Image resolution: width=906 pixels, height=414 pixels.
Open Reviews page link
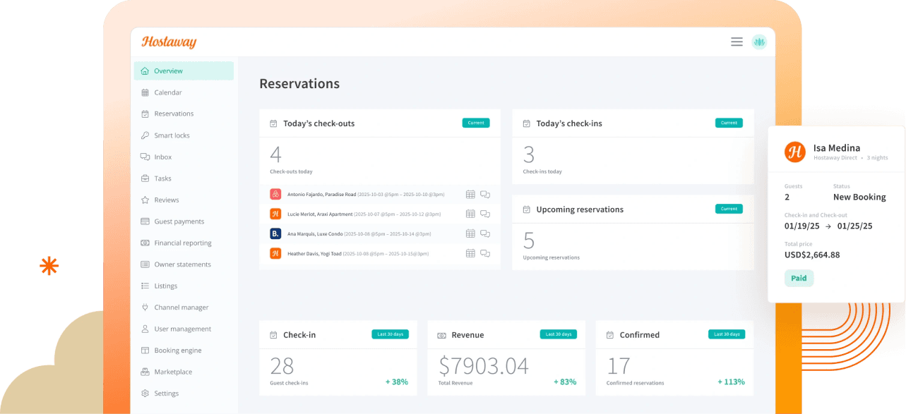pyautogui.click(x=167, y=200)
